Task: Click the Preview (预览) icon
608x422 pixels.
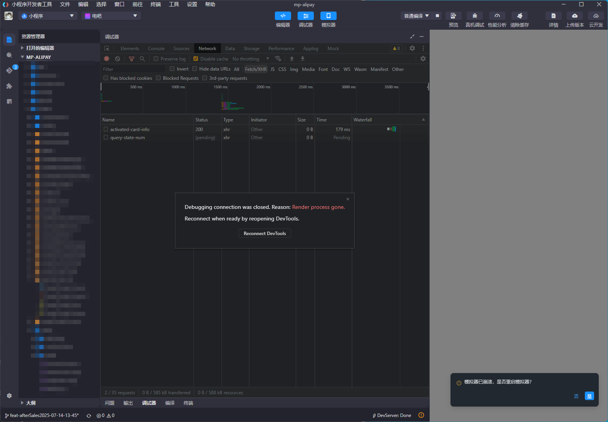Action: [x=453, y=16]
